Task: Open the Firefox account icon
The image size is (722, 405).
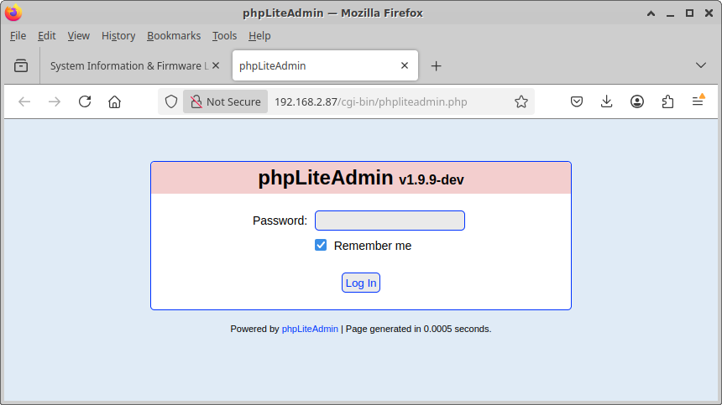Action: (637, 101)
